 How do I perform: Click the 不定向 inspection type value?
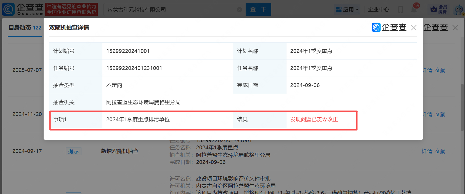114,85
